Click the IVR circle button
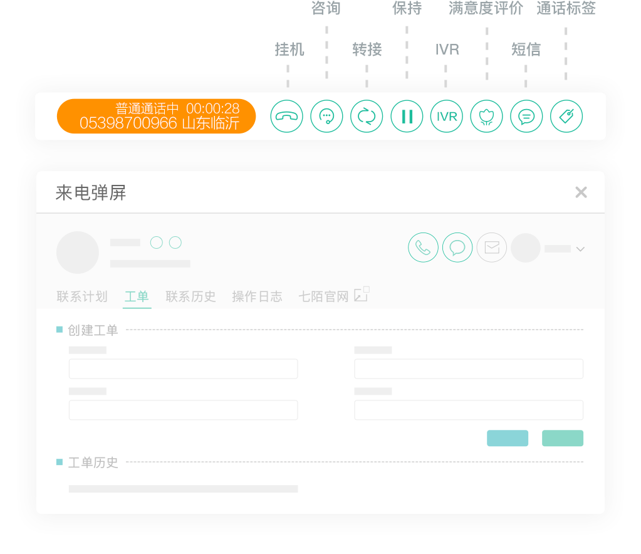 coord(447,117)
